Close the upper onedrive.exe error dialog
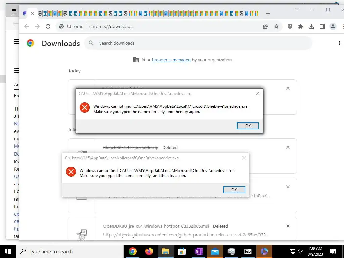Viewport: 344px width, 258px height. 258,93
